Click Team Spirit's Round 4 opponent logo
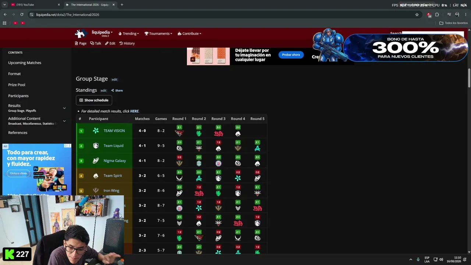 coord(238,179)
